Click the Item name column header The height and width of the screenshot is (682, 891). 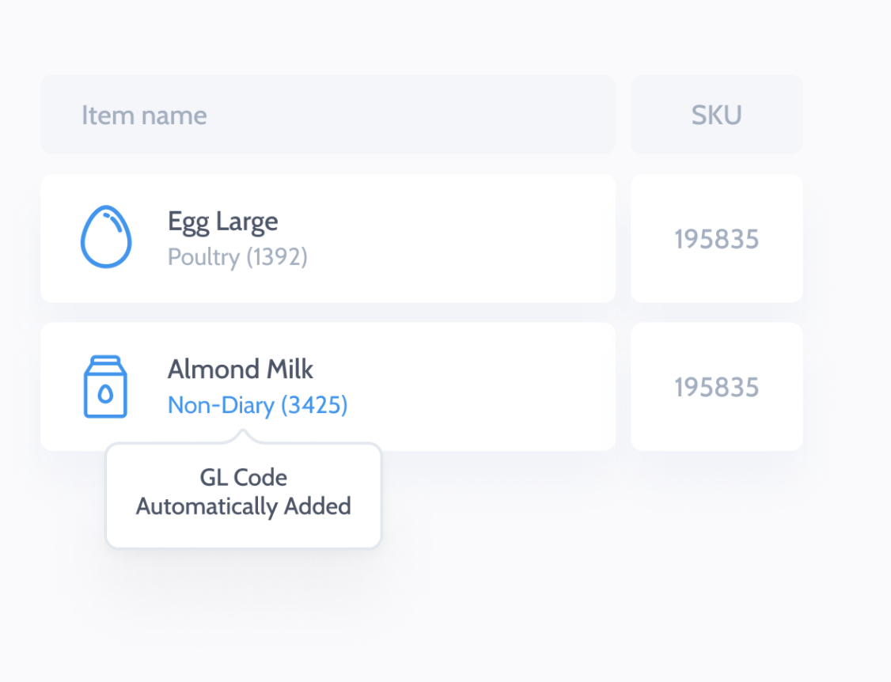tap(144, 116)
